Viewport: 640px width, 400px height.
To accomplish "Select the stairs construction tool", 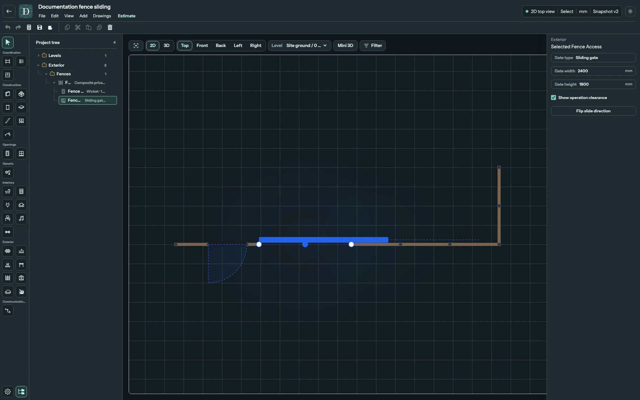I will 8,121.
